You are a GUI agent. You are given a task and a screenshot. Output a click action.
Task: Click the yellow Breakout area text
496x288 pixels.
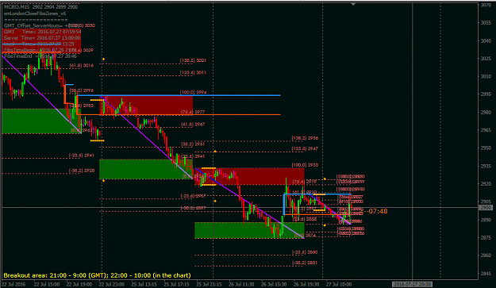coord(98,275)
